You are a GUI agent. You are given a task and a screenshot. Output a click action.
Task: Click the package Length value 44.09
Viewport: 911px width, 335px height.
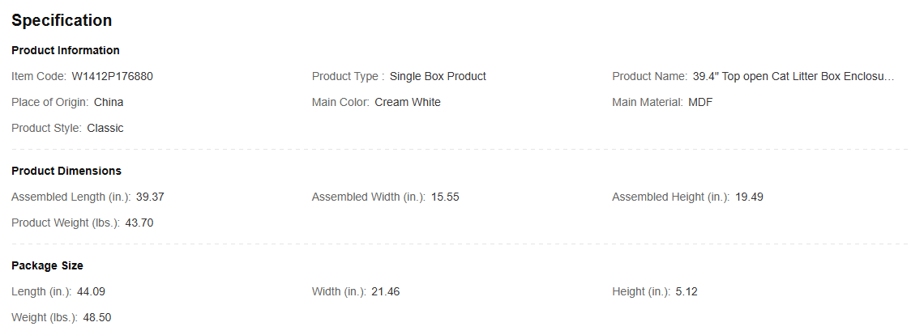pyautogui.click(x=92, y=291)
